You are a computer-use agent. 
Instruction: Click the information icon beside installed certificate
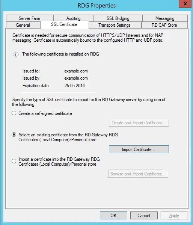pos(16,54)
